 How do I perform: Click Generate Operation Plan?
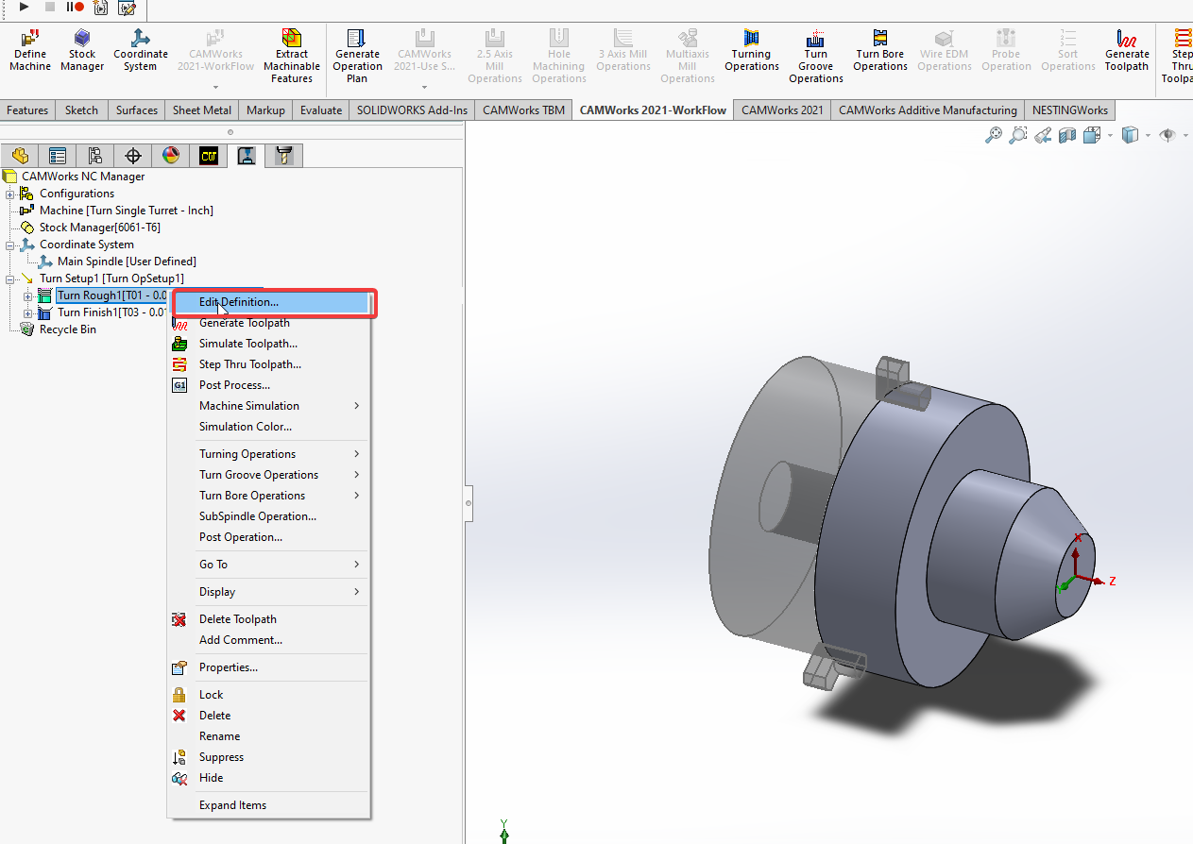pos(357,56)
